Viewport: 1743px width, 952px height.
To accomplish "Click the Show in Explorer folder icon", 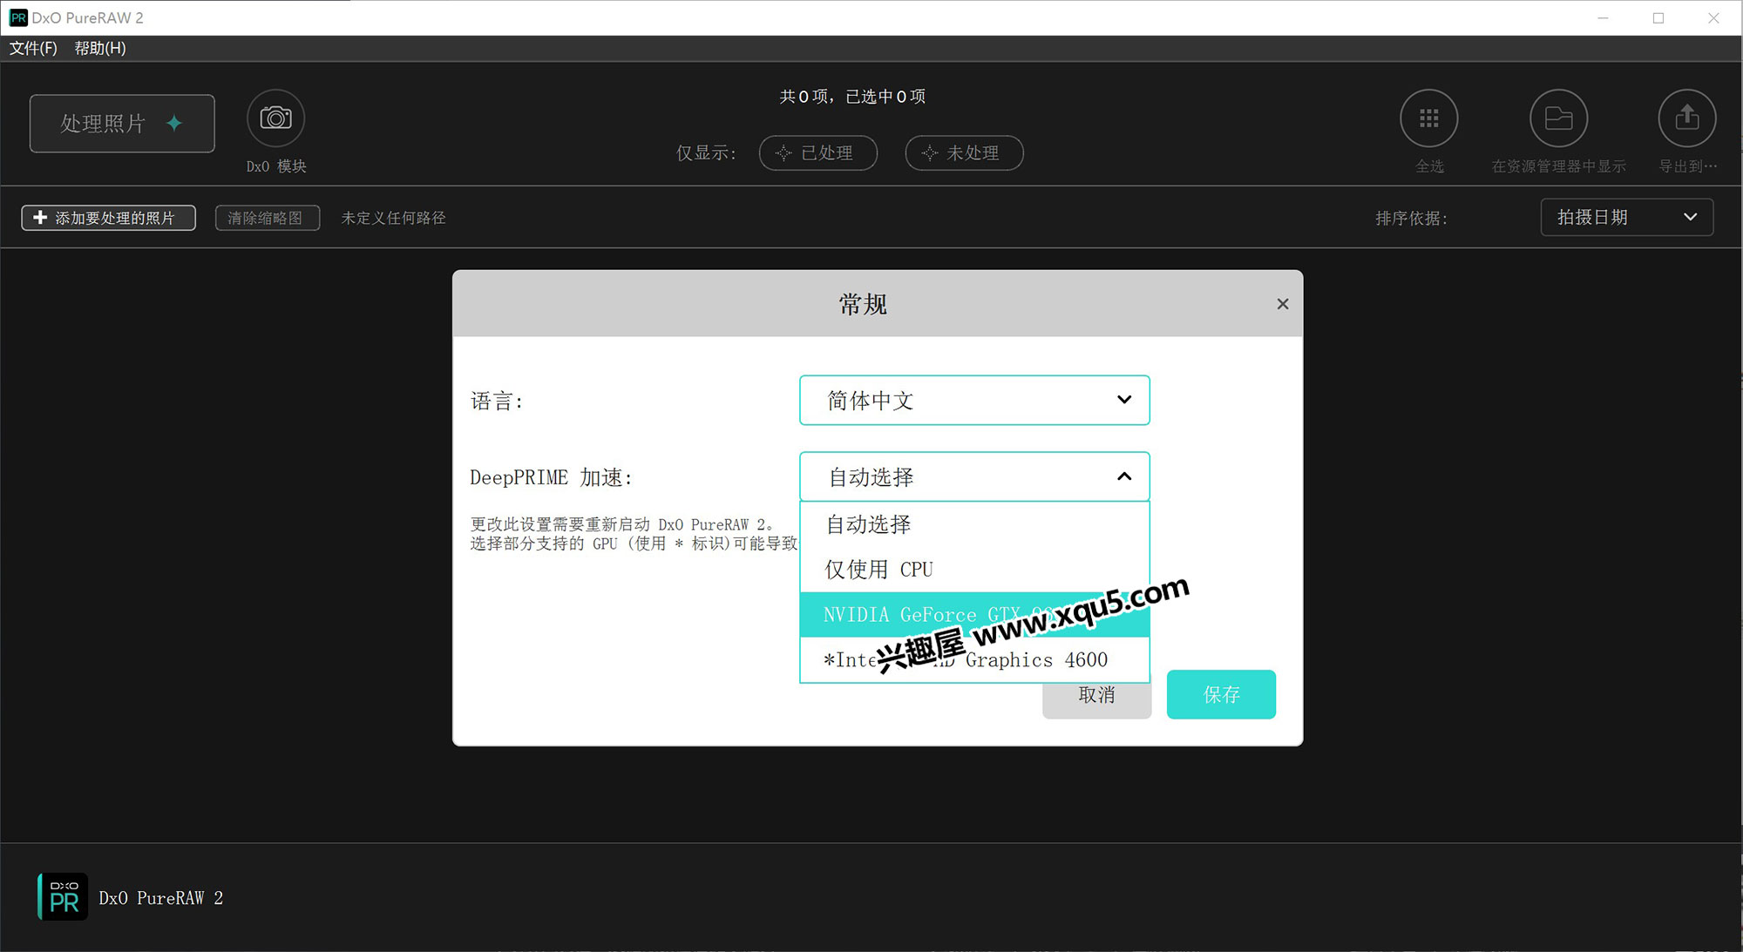I will point(1558,118).
